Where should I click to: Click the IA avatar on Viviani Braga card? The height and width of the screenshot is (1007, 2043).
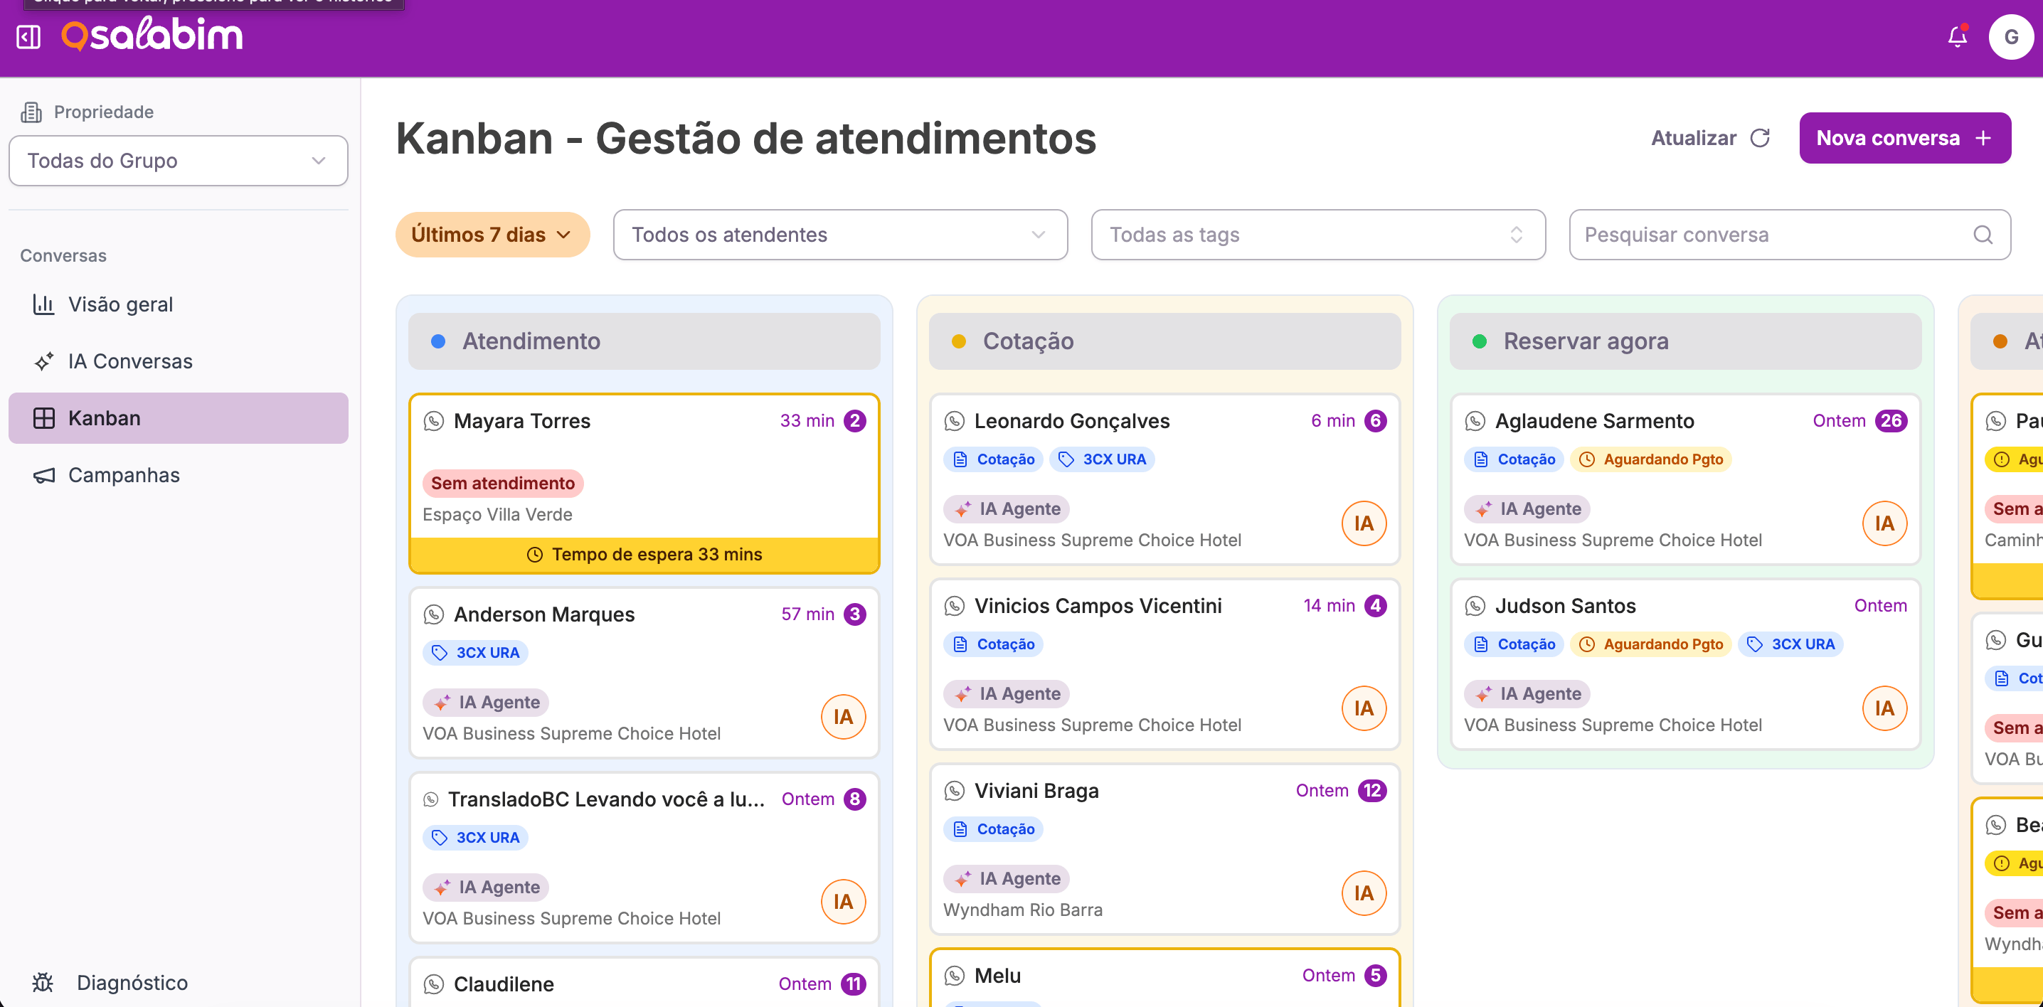tap(1364, 893)
